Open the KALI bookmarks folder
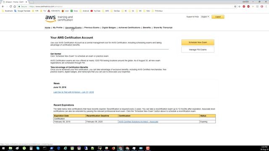Image resolution: width=269 pixels, height=151 pixels. click(147, 11)
